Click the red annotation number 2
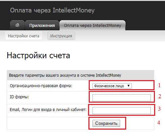 160,96
